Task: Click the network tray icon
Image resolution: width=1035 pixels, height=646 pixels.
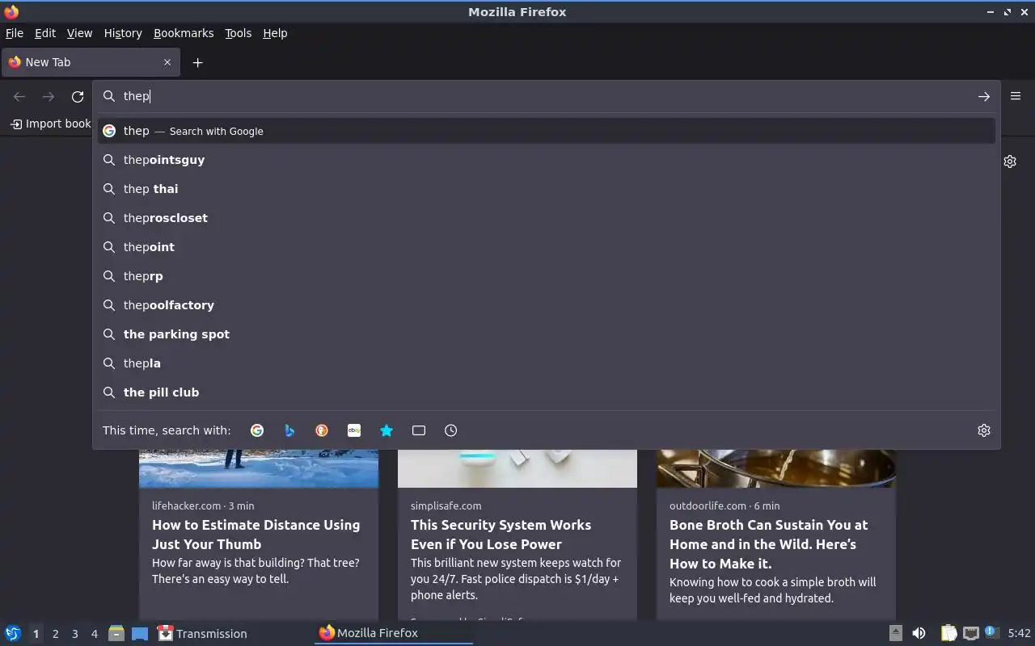Action: (x=971, y=633)
